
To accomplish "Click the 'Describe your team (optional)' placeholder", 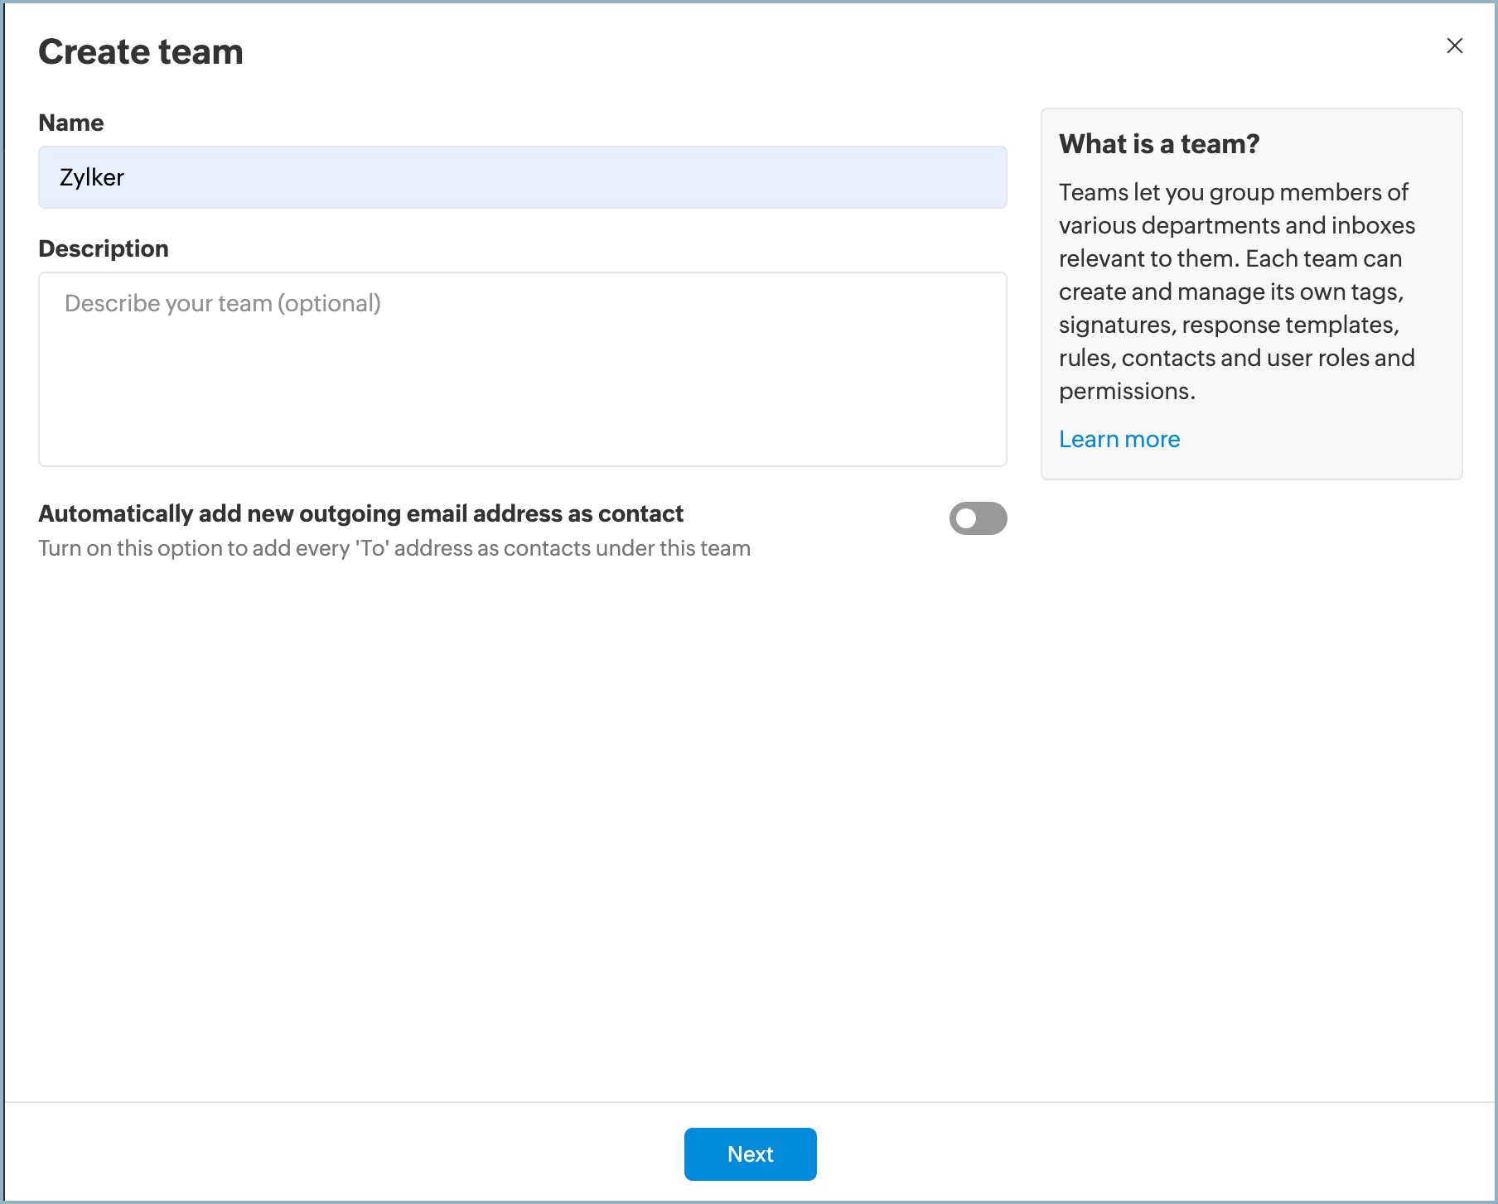I will (223, 303).
